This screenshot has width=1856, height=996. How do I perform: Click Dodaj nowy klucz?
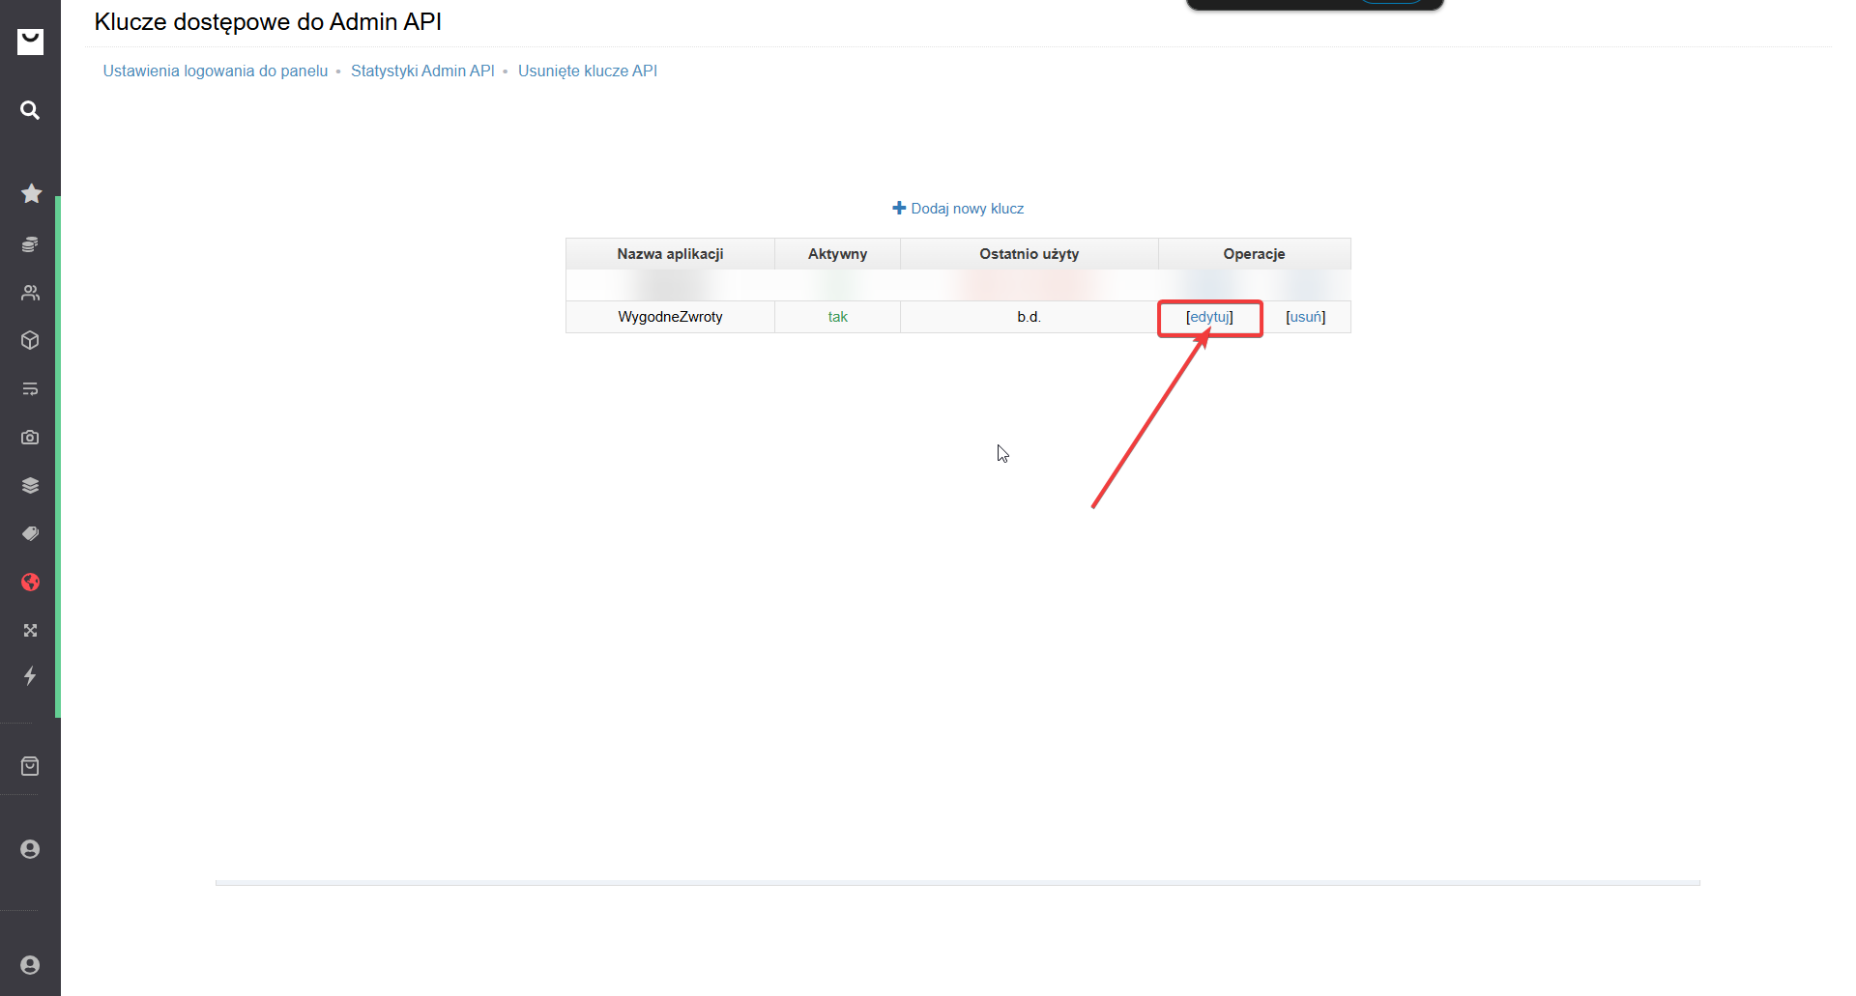[x=958, y=209]
